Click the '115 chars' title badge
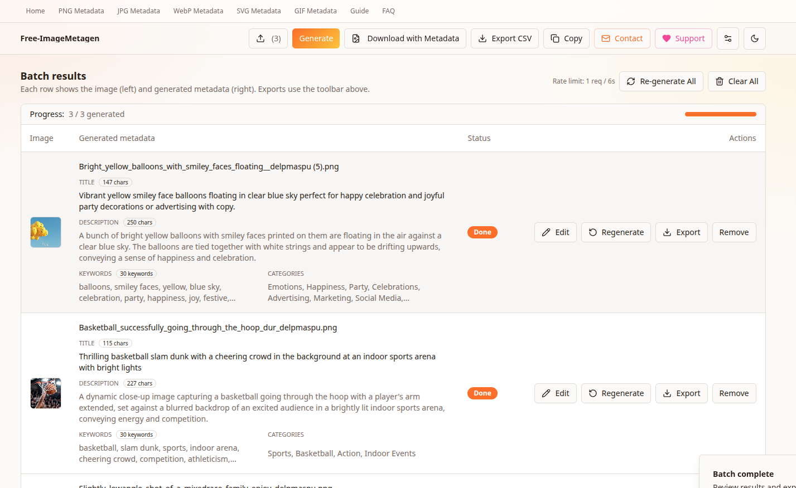Viewport: 796px width, 488px height. [x=115, y=343]
